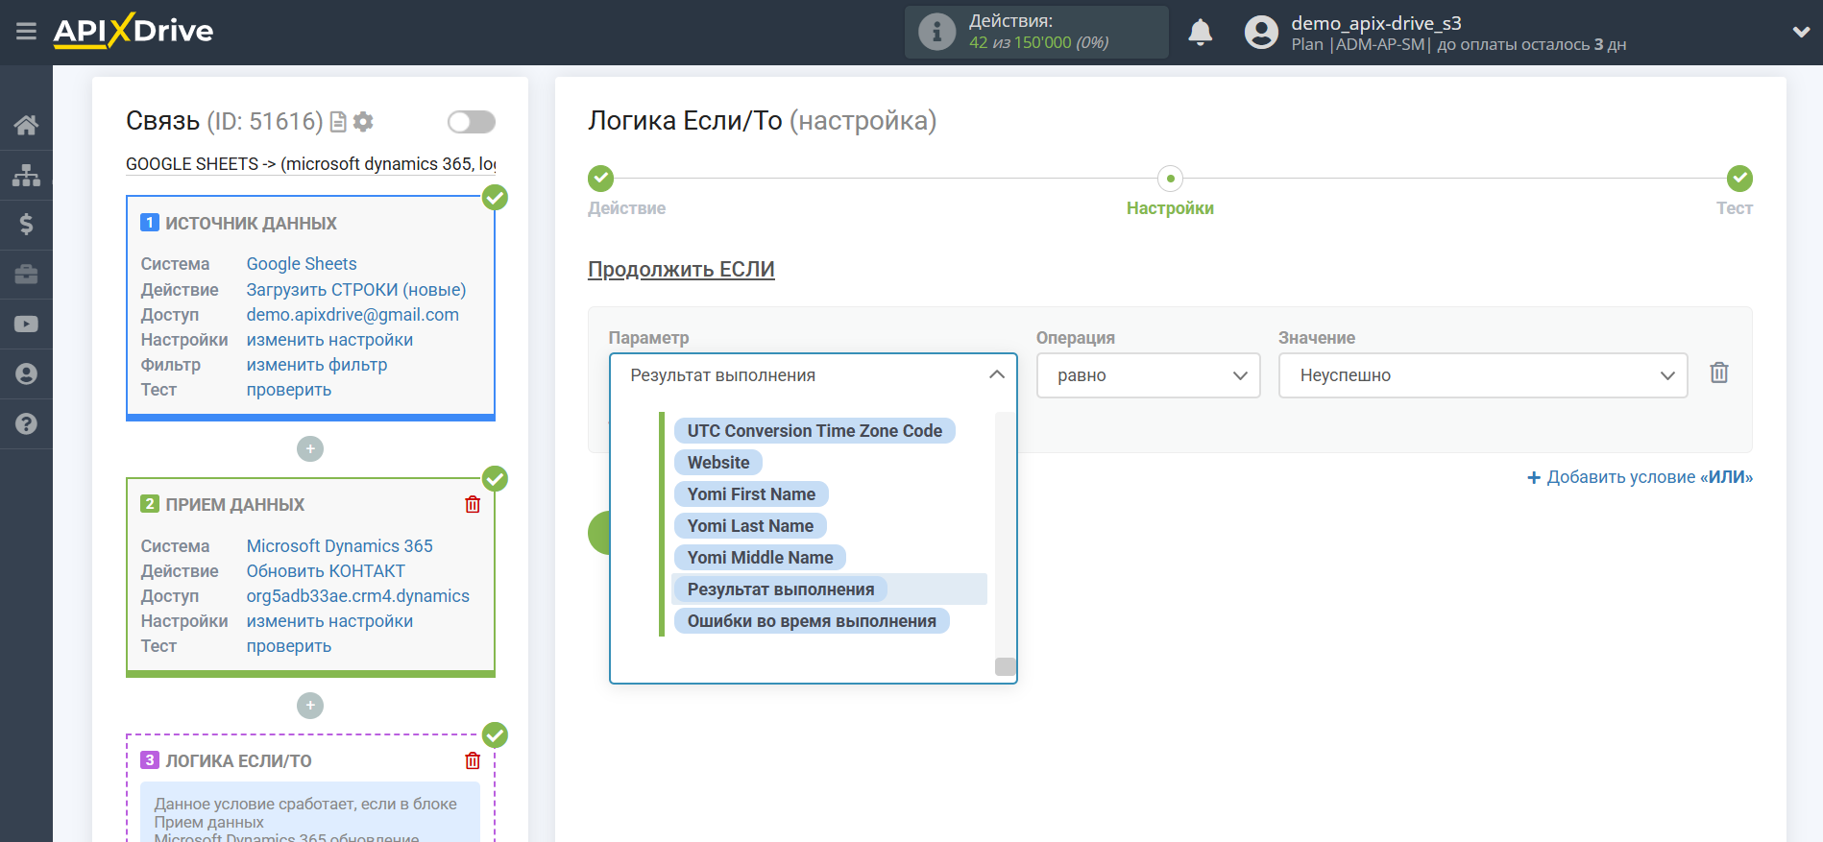The width and height of the screenshot is (1823, 842).
Task: Open org5adb33ae.crm4.dynamics access link
Action: [x=358, y=596]
